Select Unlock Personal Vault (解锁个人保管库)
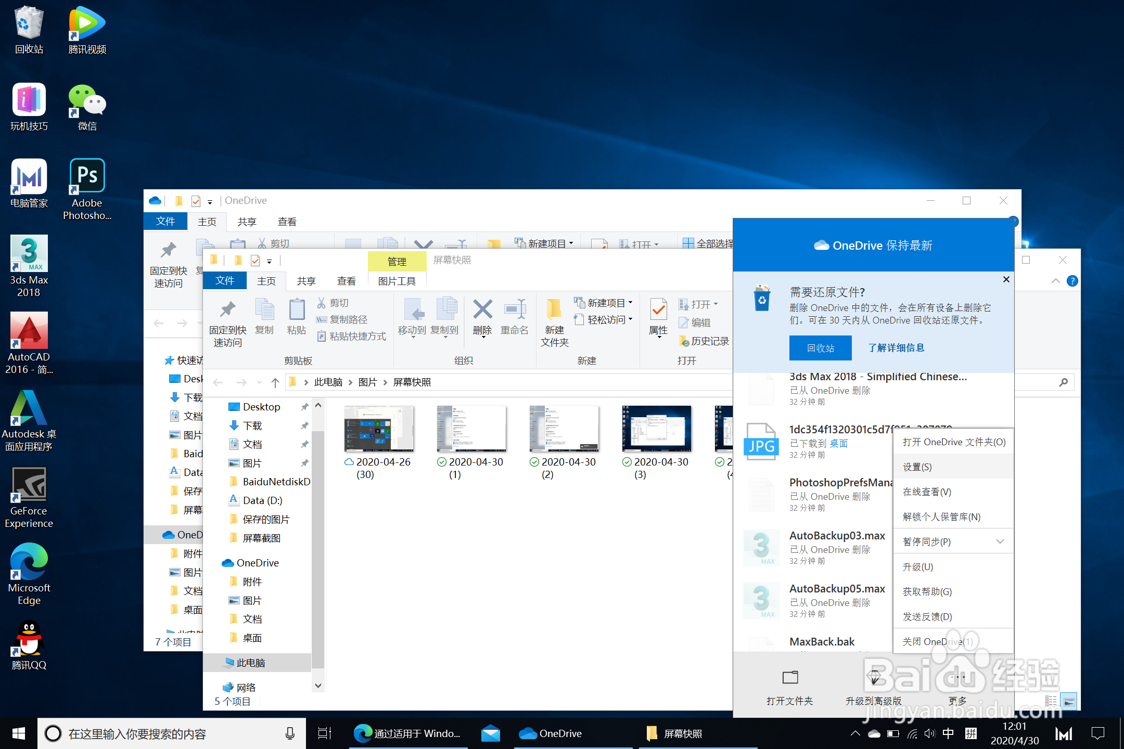 coord(953,516)
